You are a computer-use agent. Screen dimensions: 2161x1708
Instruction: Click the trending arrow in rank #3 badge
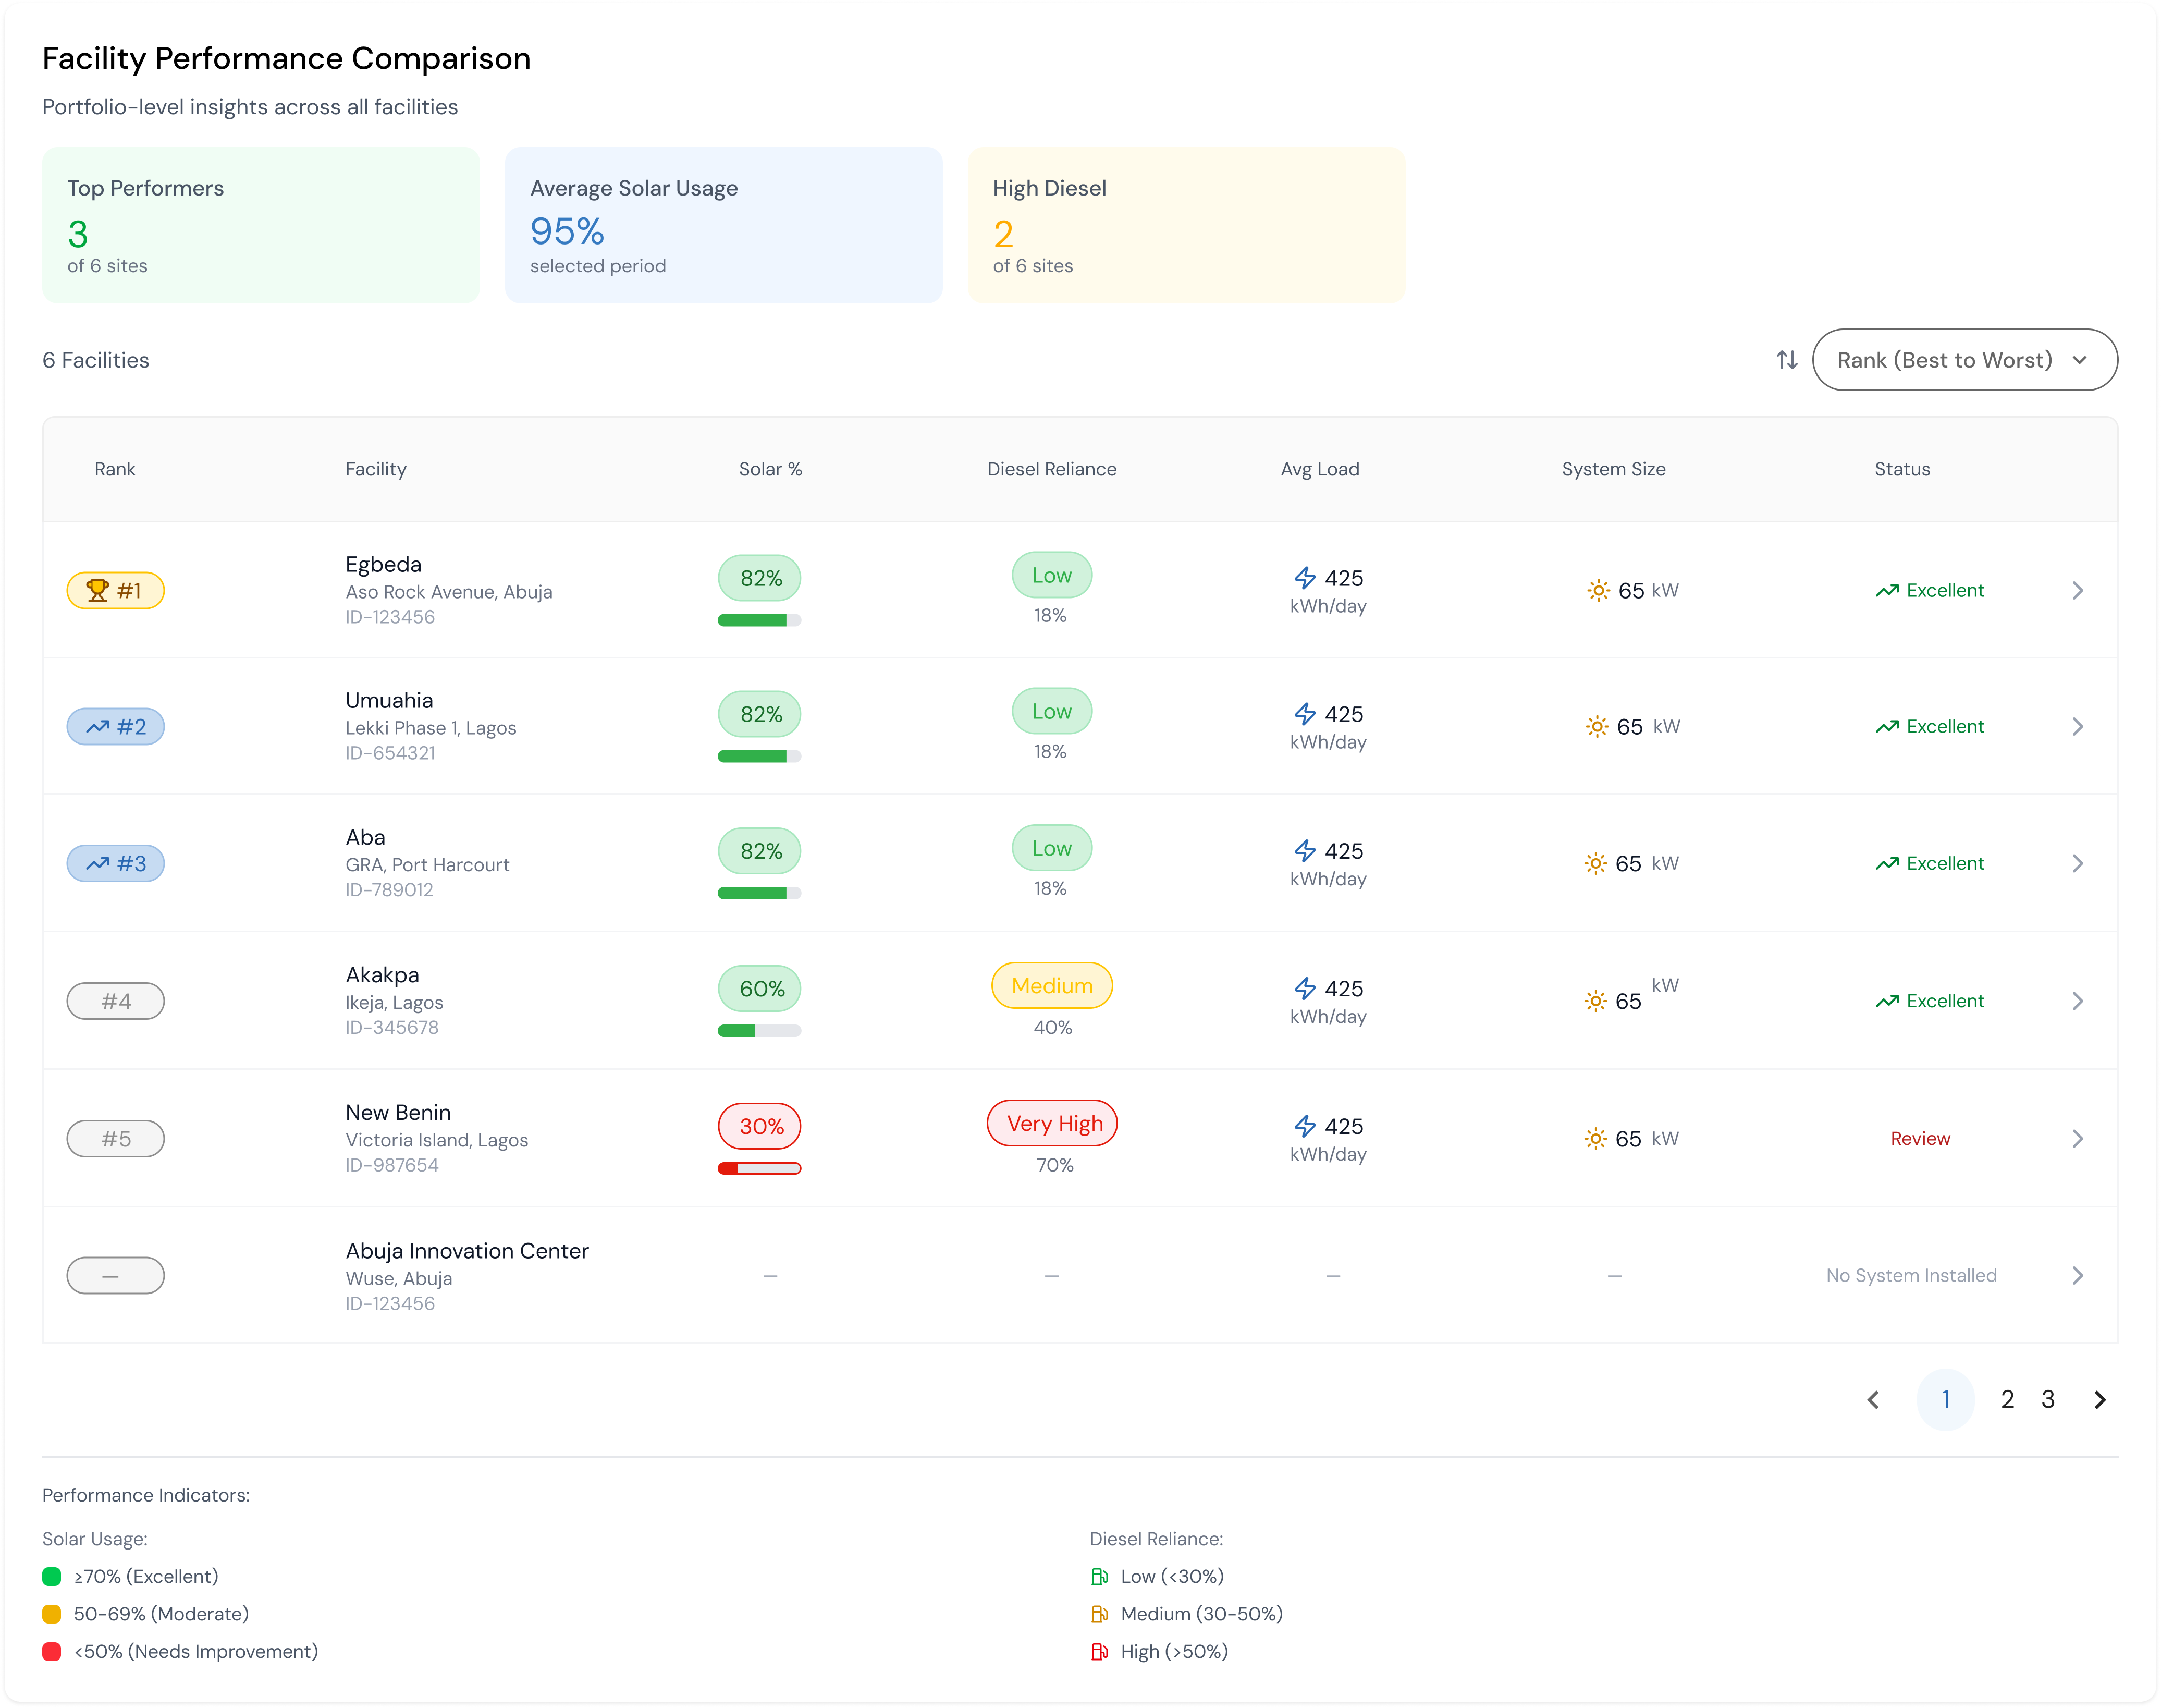(x=98, y=864)
